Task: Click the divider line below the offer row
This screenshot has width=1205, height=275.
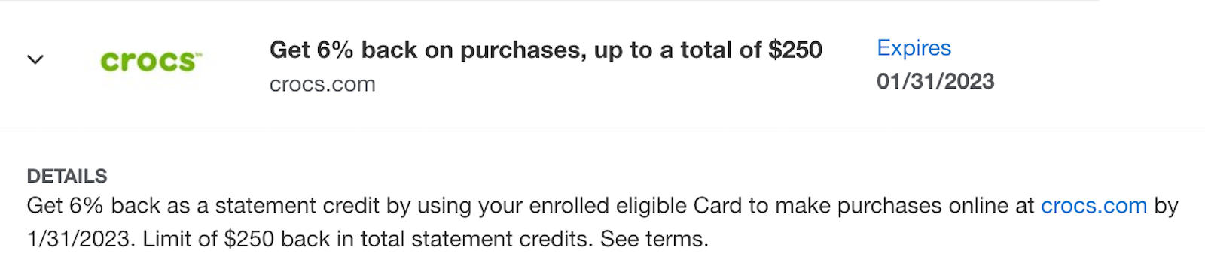Action: [x=602, y=131]
